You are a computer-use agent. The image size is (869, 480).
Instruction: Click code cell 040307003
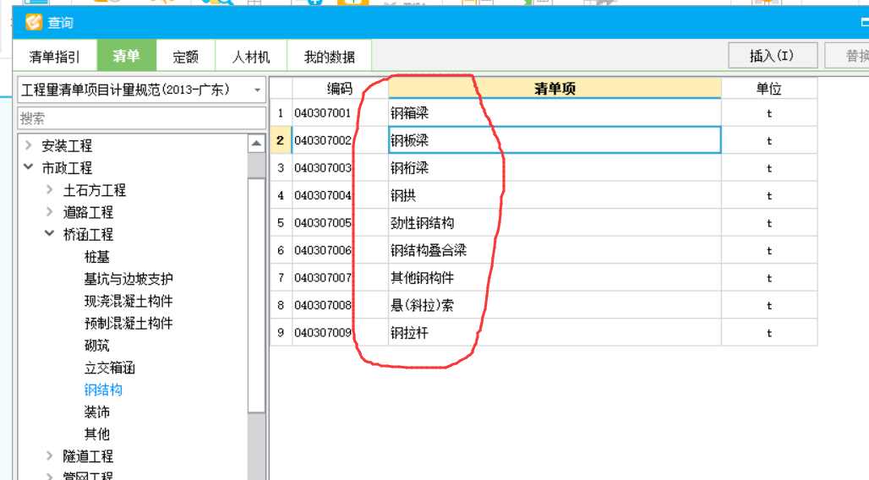point(341,168)
